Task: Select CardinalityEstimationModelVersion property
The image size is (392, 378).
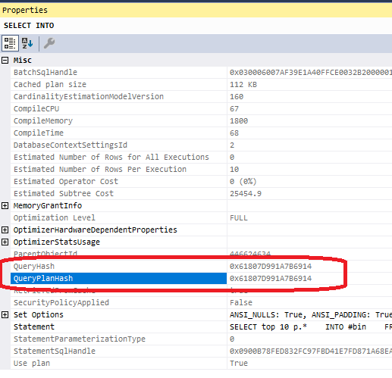Action: point(89,97)
